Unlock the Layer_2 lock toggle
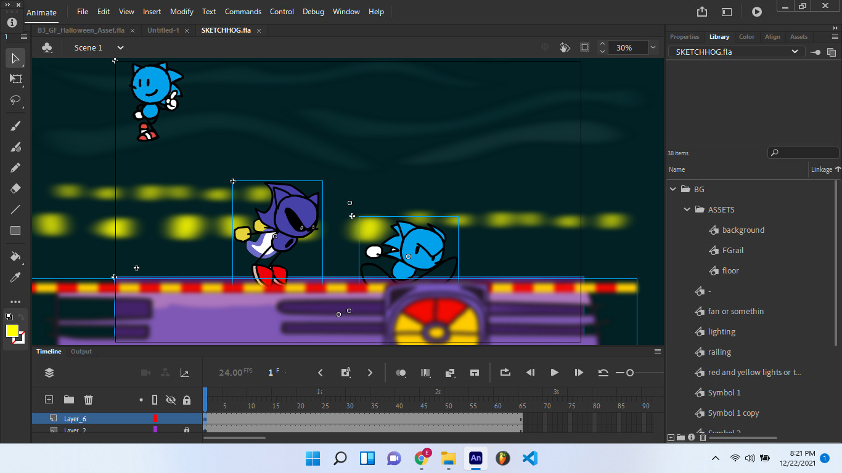The height and width of the screenshot is (473, 842). click(x=187, y=430)
